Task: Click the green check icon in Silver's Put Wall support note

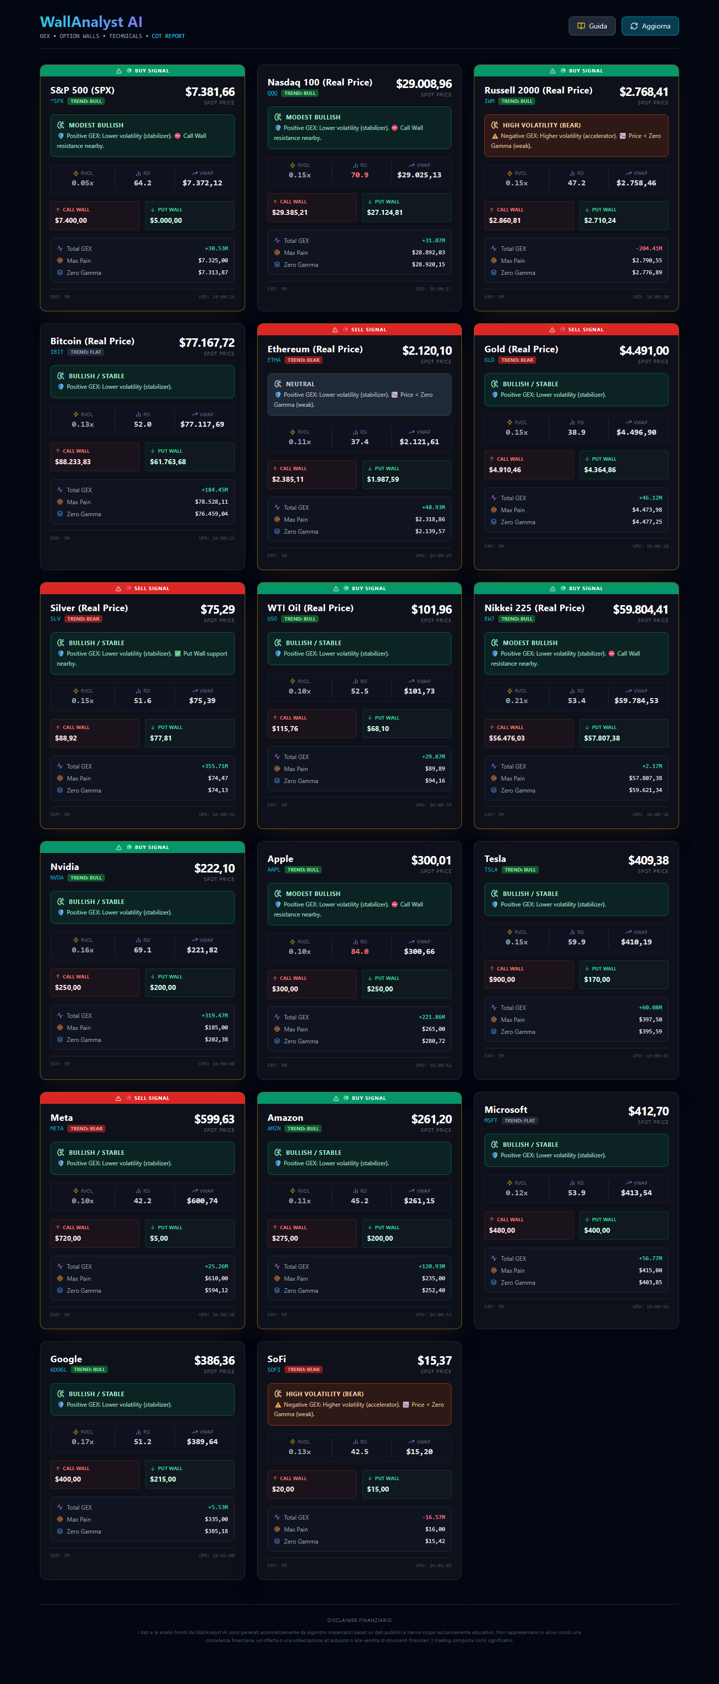Action: (178, 654)
